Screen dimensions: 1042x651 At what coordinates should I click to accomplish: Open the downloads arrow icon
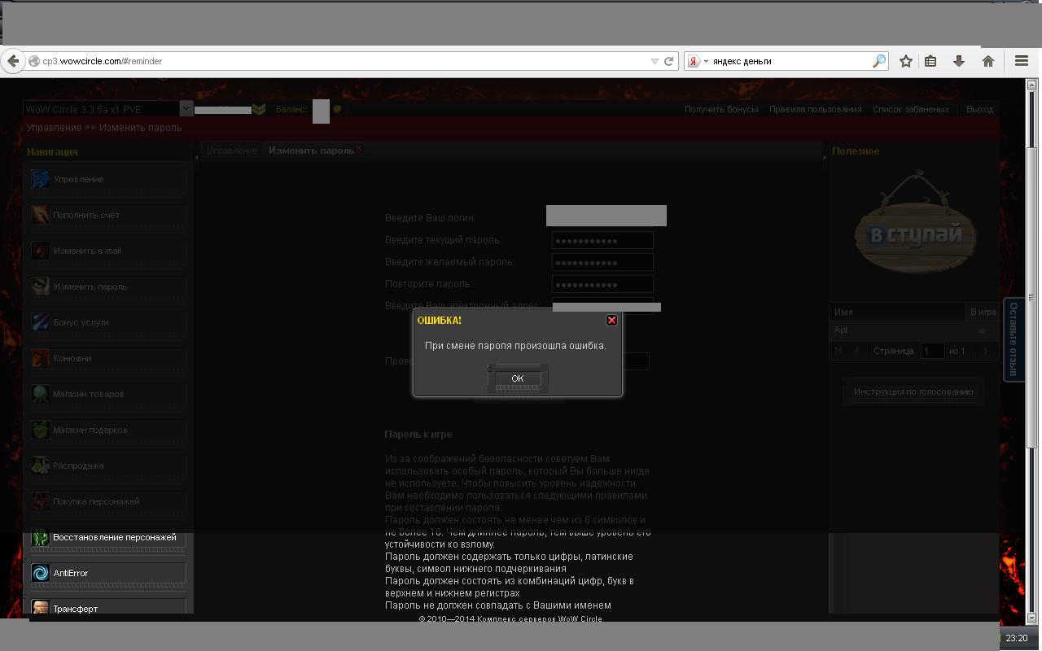959,61
